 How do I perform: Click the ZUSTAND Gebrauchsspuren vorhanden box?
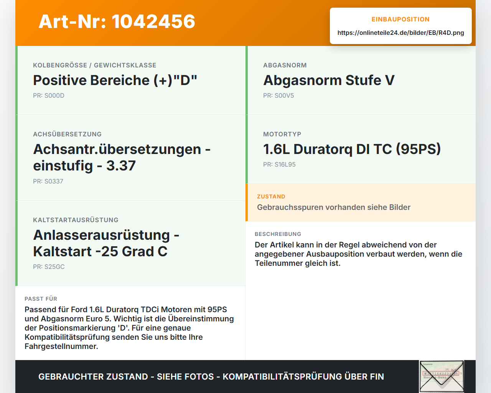click(x=361, y=203)
